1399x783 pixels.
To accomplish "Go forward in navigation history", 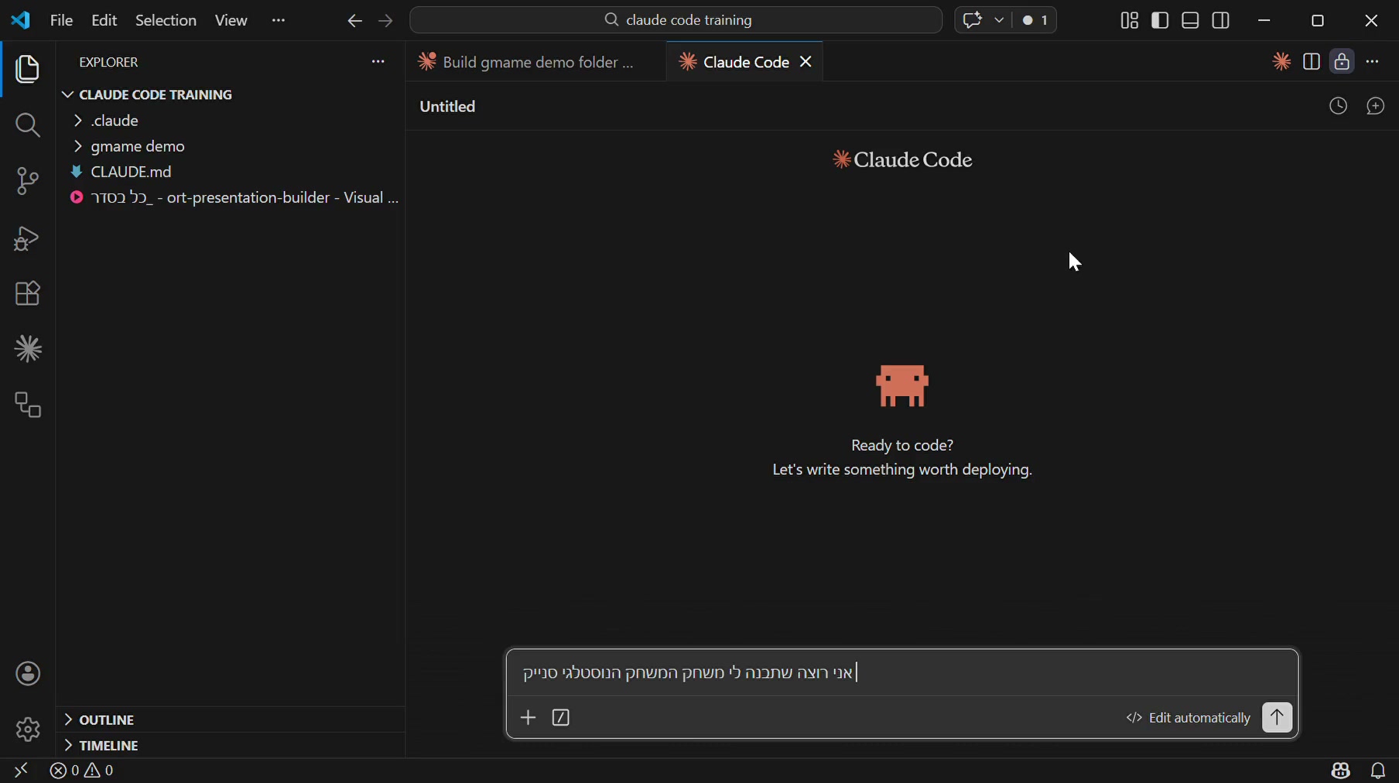I will [x=386, y=21].
